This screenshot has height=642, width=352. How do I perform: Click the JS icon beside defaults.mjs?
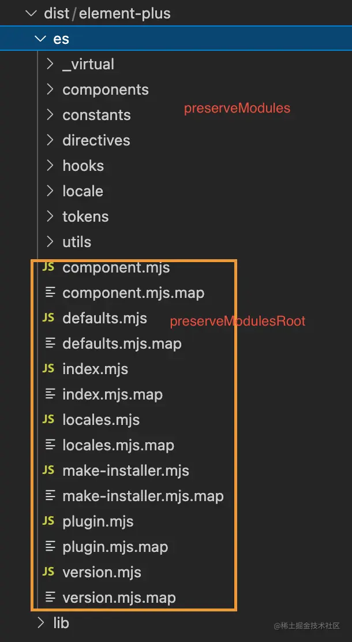tap(48, 318)
